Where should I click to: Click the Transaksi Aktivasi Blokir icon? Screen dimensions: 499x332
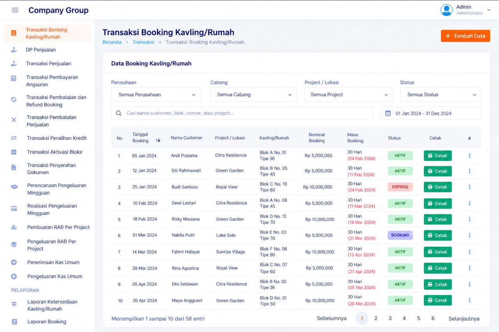click(14, 152)
